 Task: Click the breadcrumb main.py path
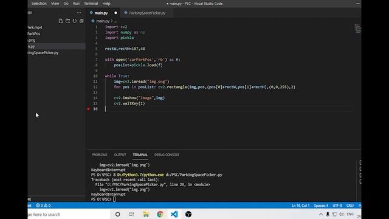[x=103, y=21]
